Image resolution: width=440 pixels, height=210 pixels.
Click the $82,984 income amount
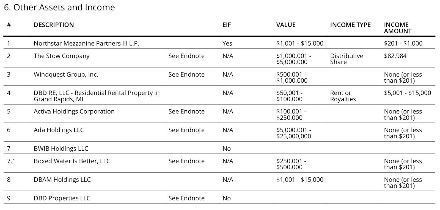[395, 56]
